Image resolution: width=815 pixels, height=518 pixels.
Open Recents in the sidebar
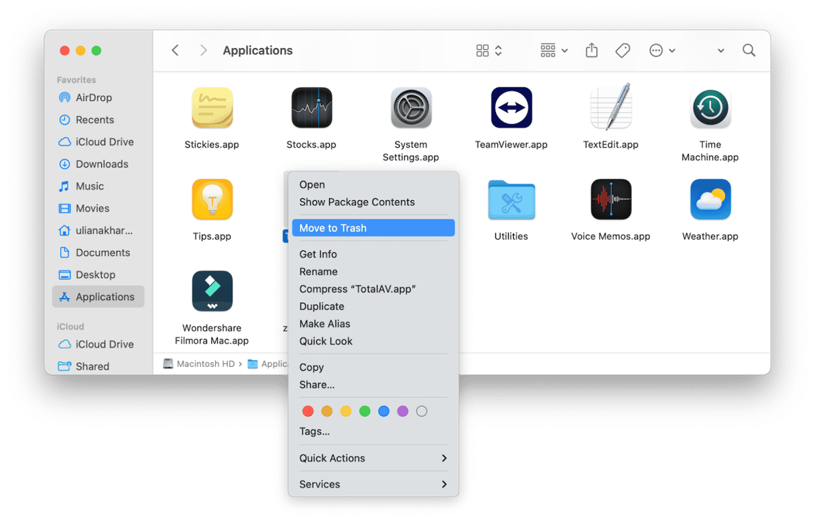pyautogui.click(x=95, y=119)
